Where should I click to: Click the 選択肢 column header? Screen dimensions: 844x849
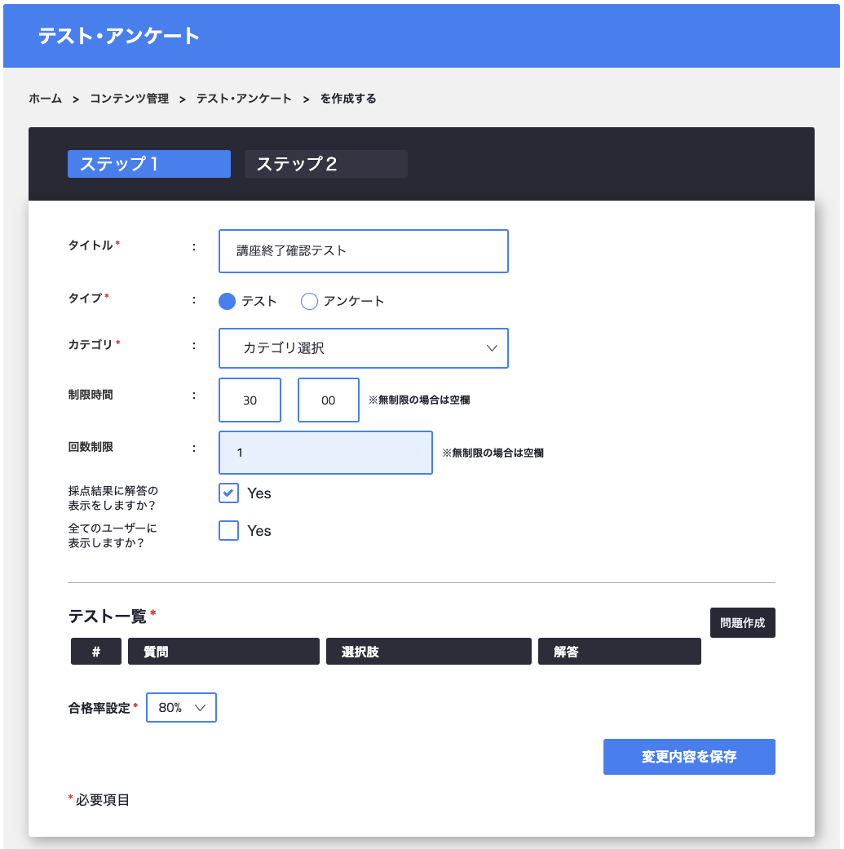click(x=428, y=652)
